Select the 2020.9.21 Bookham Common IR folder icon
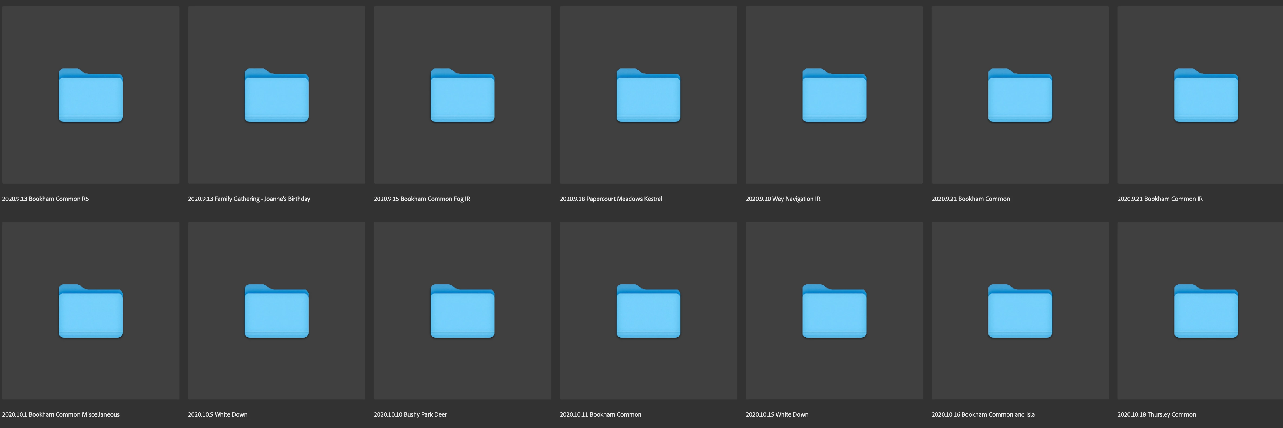The width and height of the screenshot is (1283, 428). pyautogui.click(x=1206, y=96)
